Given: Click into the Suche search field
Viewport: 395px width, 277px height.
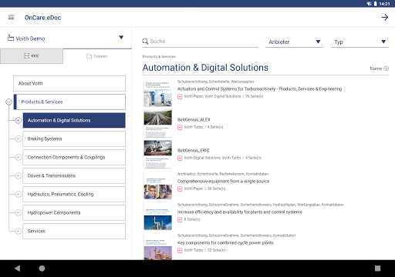Looking at the screenshot, I should click(x=200, y=42).
